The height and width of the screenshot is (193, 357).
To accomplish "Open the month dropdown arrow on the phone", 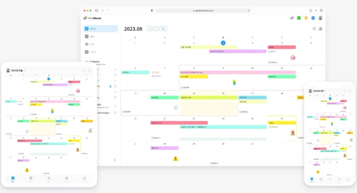I will 325,91.
